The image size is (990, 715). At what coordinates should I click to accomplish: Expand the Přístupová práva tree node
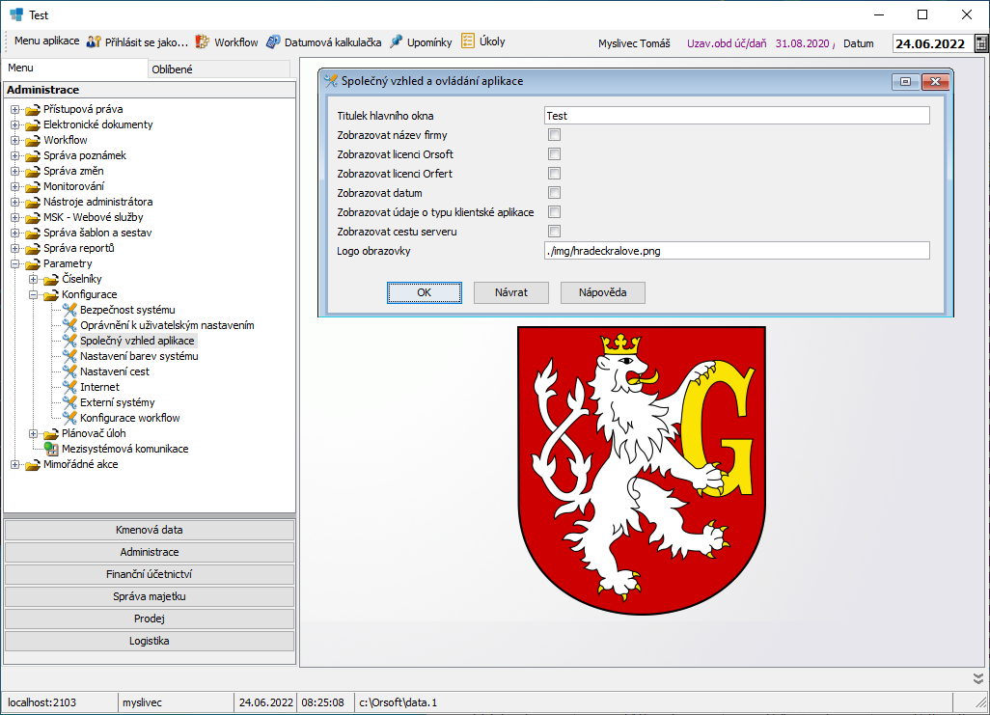point(15,109)
